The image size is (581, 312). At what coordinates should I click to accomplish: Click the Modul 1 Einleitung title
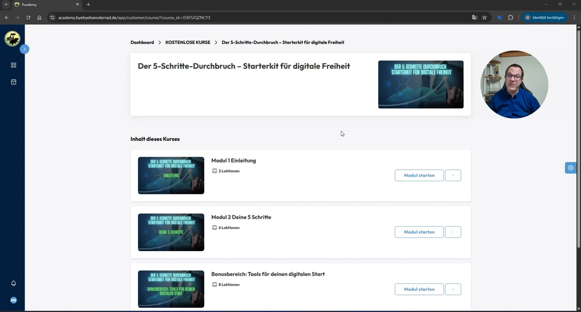[x=234, y=160]
